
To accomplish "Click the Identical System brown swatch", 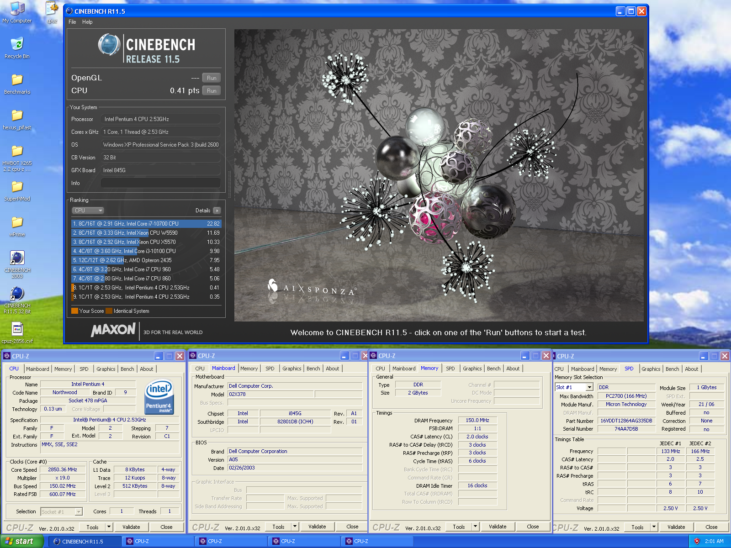I will [109, 311].
